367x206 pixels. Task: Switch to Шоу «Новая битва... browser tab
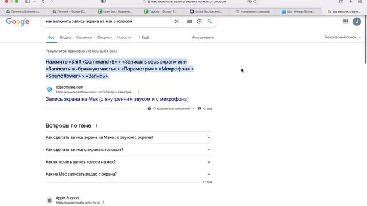coord(298,11)
